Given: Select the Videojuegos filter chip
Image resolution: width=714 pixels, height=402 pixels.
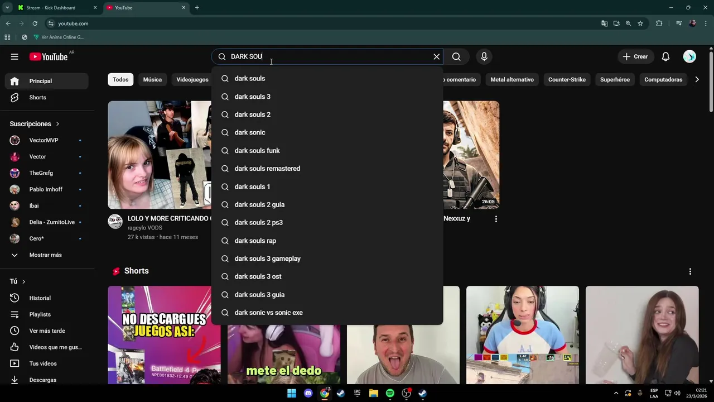Looking at the screenshot, I should 192,79.
